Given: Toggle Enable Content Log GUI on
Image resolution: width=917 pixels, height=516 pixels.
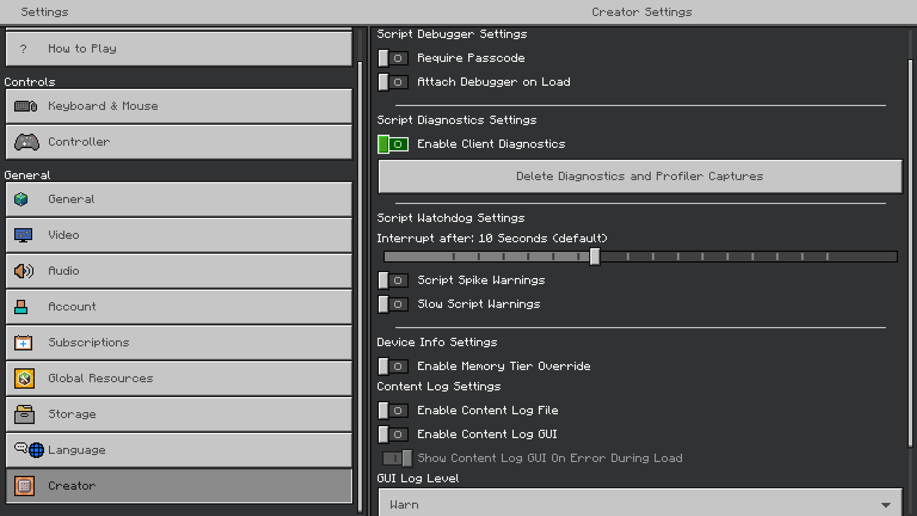Looking at the screenshot, I should coord(393,434).
